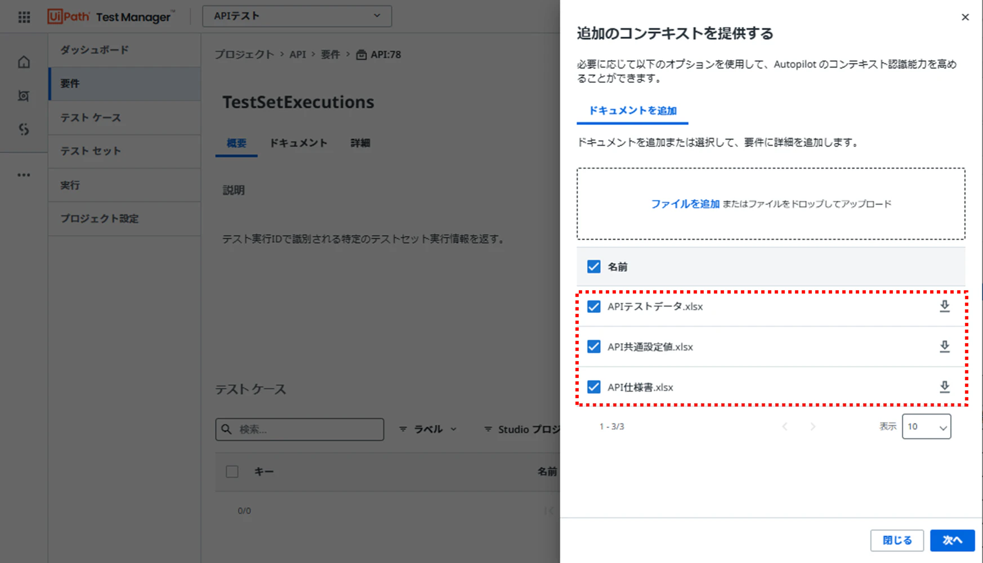
Task: Switch to the ドキュメント tab
Action: (298, 143)
